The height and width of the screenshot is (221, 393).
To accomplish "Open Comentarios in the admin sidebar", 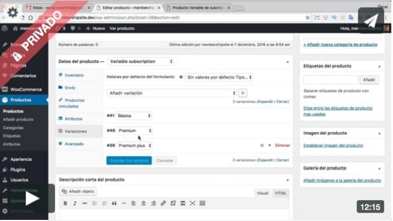I will 24,76.
